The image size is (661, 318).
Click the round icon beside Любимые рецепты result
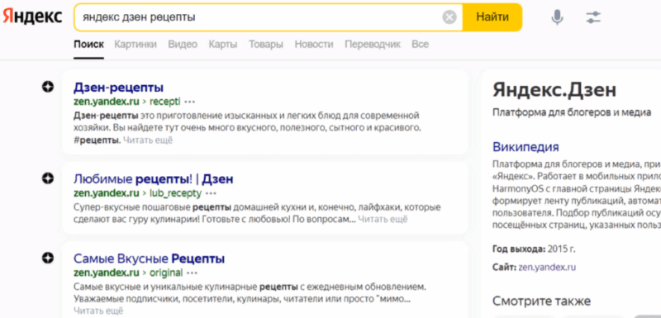[x=48, y=178]
